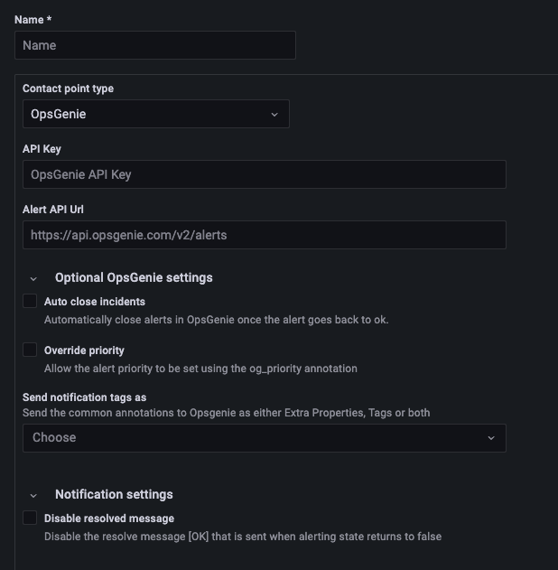The width and height of the screenshot is (558, 570).
Task: Click the Notification settings heading
Action: click(114, 494)
